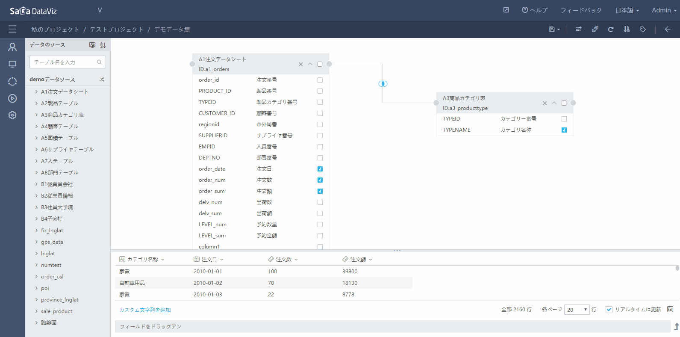This screenshot has height=337, width=680.
Task: Go to 私のプロジェクト breadcrumb
Action: (55, 30)
